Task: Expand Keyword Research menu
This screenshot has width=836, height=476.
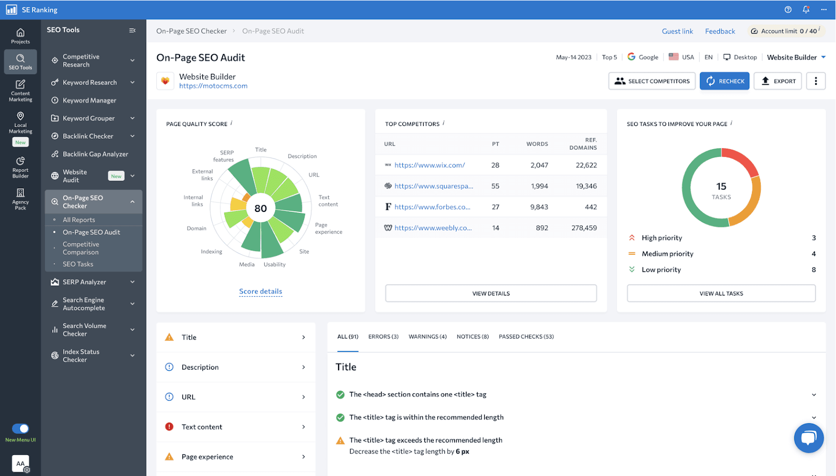Action: (x=132, y=82)
